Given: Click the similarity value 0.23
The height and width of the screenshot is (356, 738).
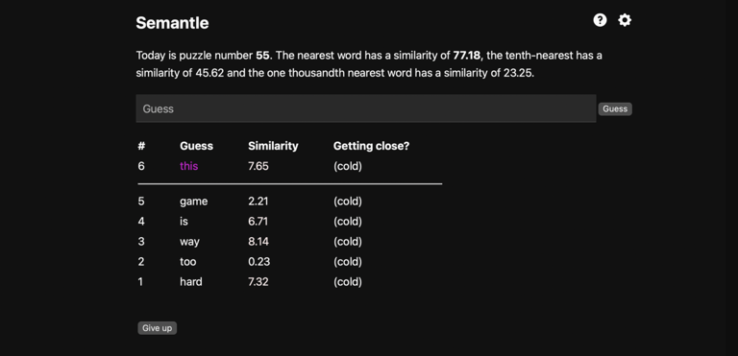Looking at the screenshot, I should [x=258, y=262].
